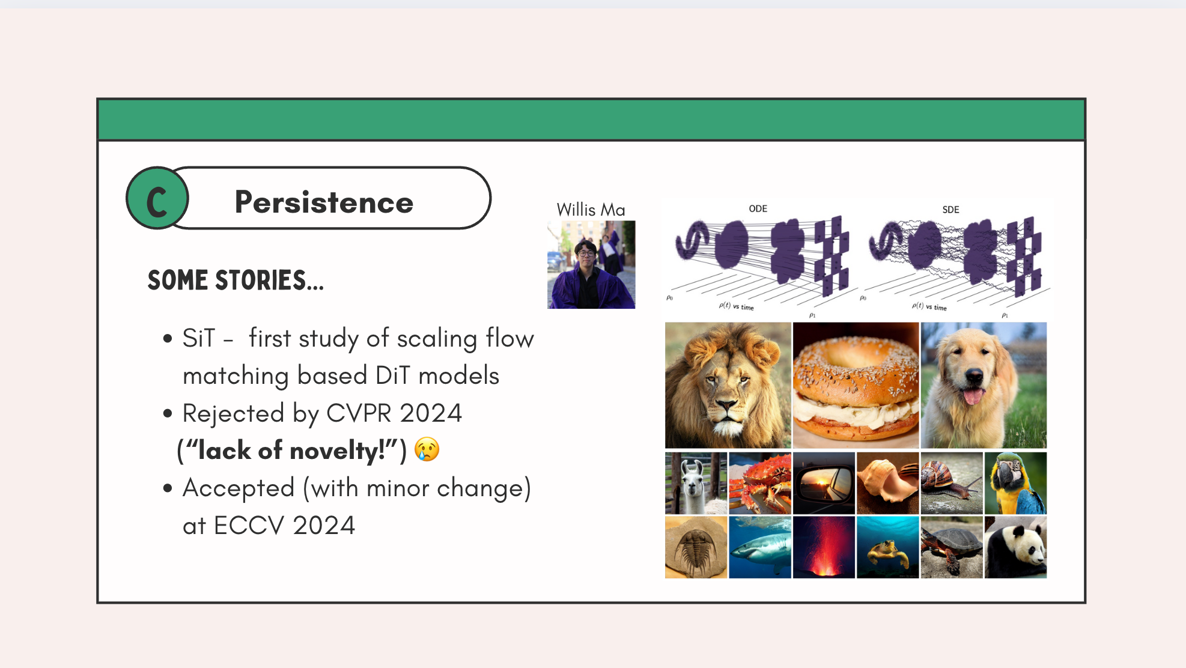
Task: Select the red crab thumbnail
Action: coord(760,483)
